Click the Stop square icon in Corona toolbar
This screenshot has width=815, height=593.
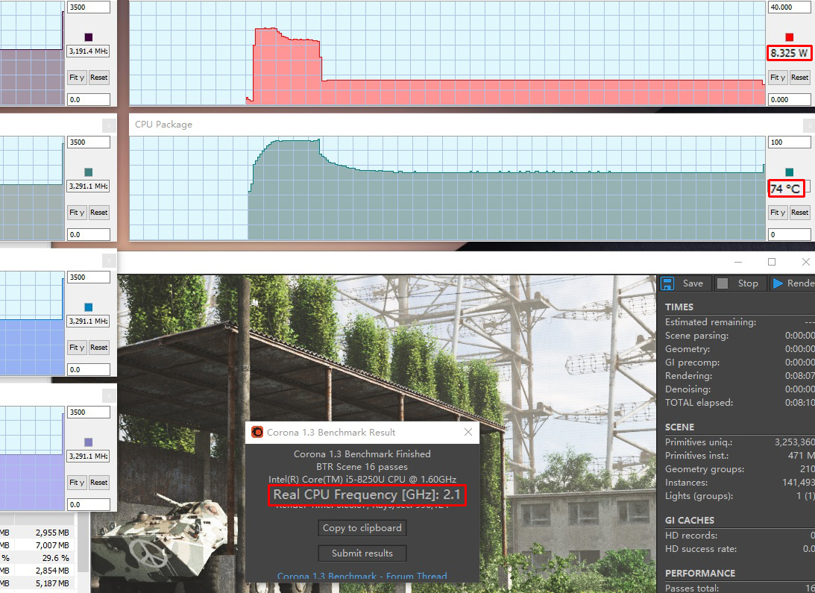point(723,283)
